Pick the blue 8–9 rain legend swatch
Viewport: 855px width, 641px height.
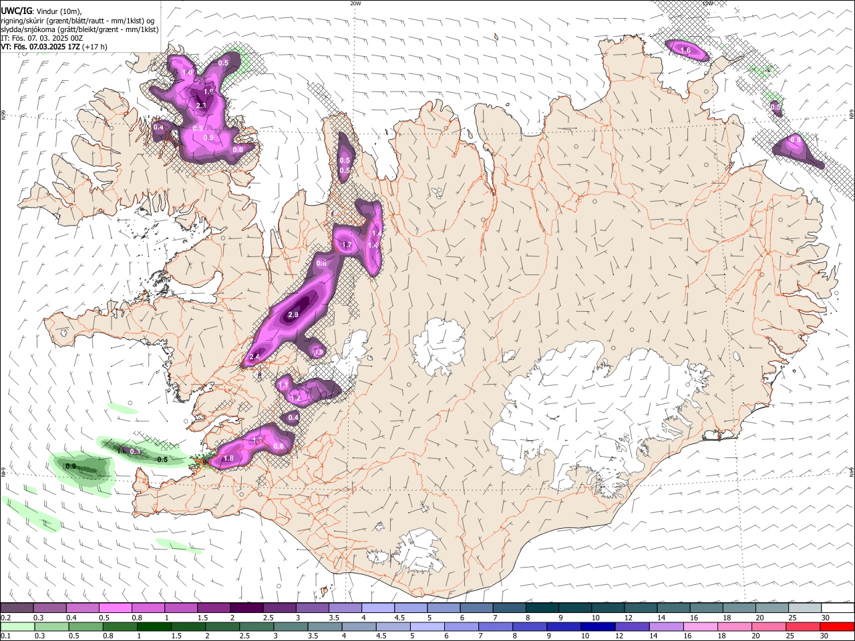[x=530, y=626]
